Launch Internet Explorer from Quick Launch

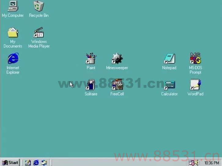[x=36, y=163]
